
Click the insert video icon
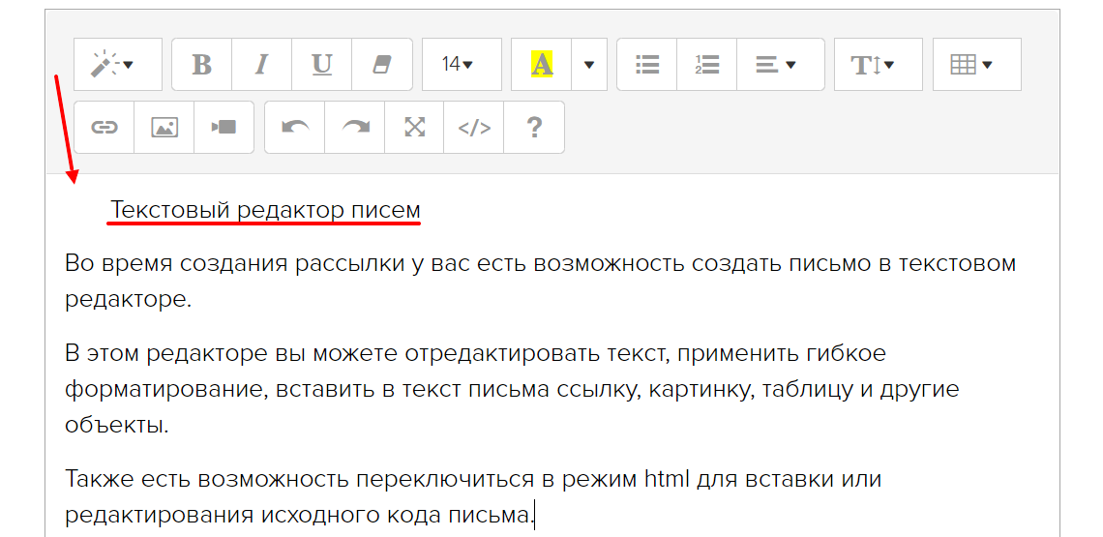click(224, 128)
